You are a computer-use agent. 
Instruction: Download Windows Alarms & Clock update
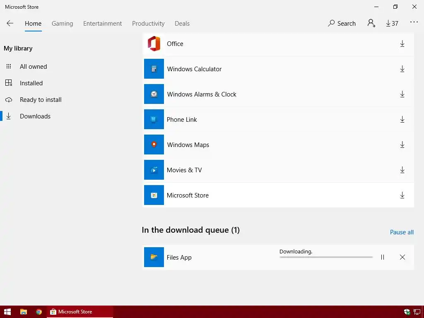tap(402, 94)
